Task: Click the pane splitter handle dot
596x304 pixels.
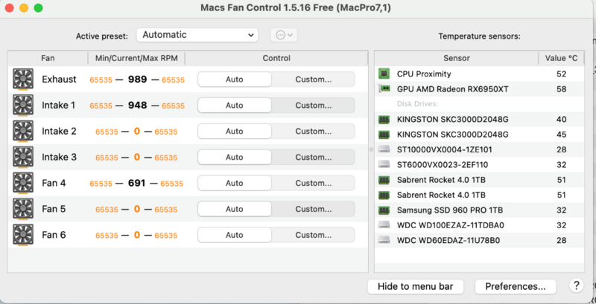Action: coord(371,149)
